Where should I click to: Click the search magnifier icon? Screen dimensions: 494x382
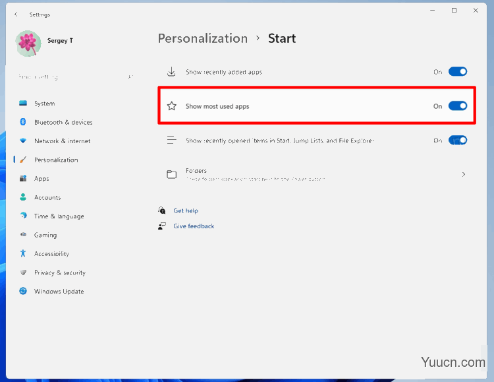[130, 77]
